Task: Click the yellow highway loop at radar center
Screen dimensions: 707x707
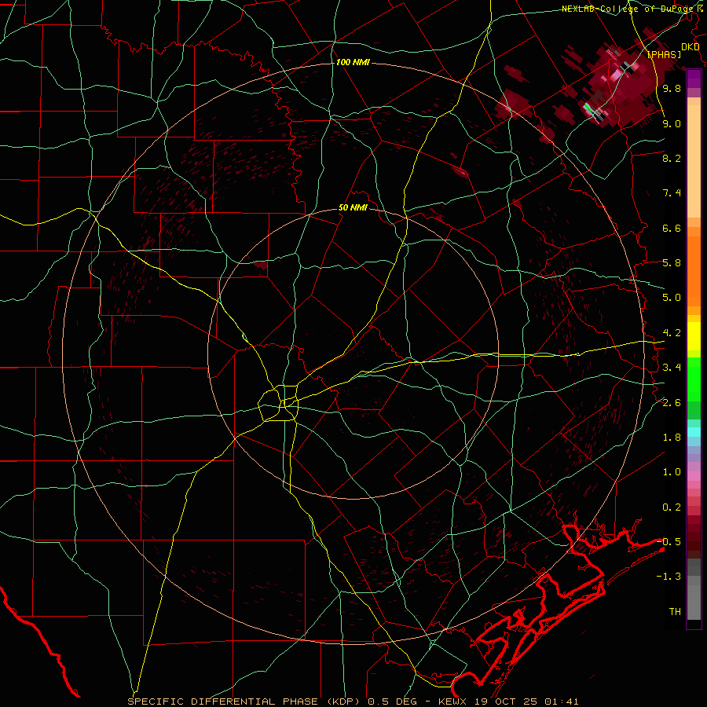Action: click(x=279, y=403)
